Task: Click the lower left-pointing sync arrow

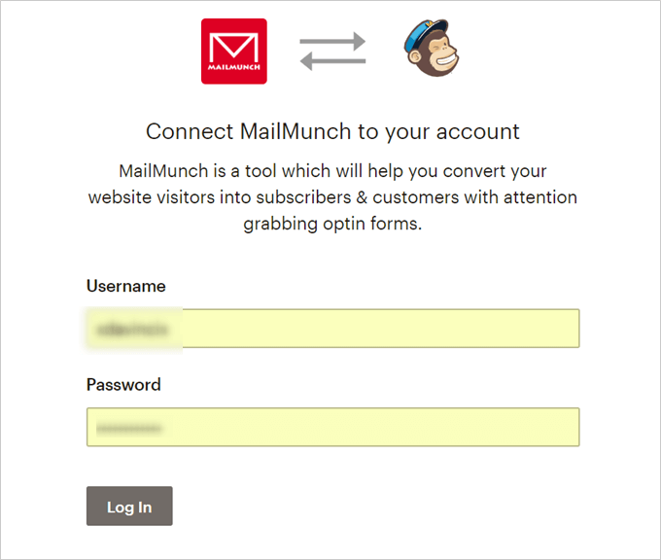Action: pos(332,61)
